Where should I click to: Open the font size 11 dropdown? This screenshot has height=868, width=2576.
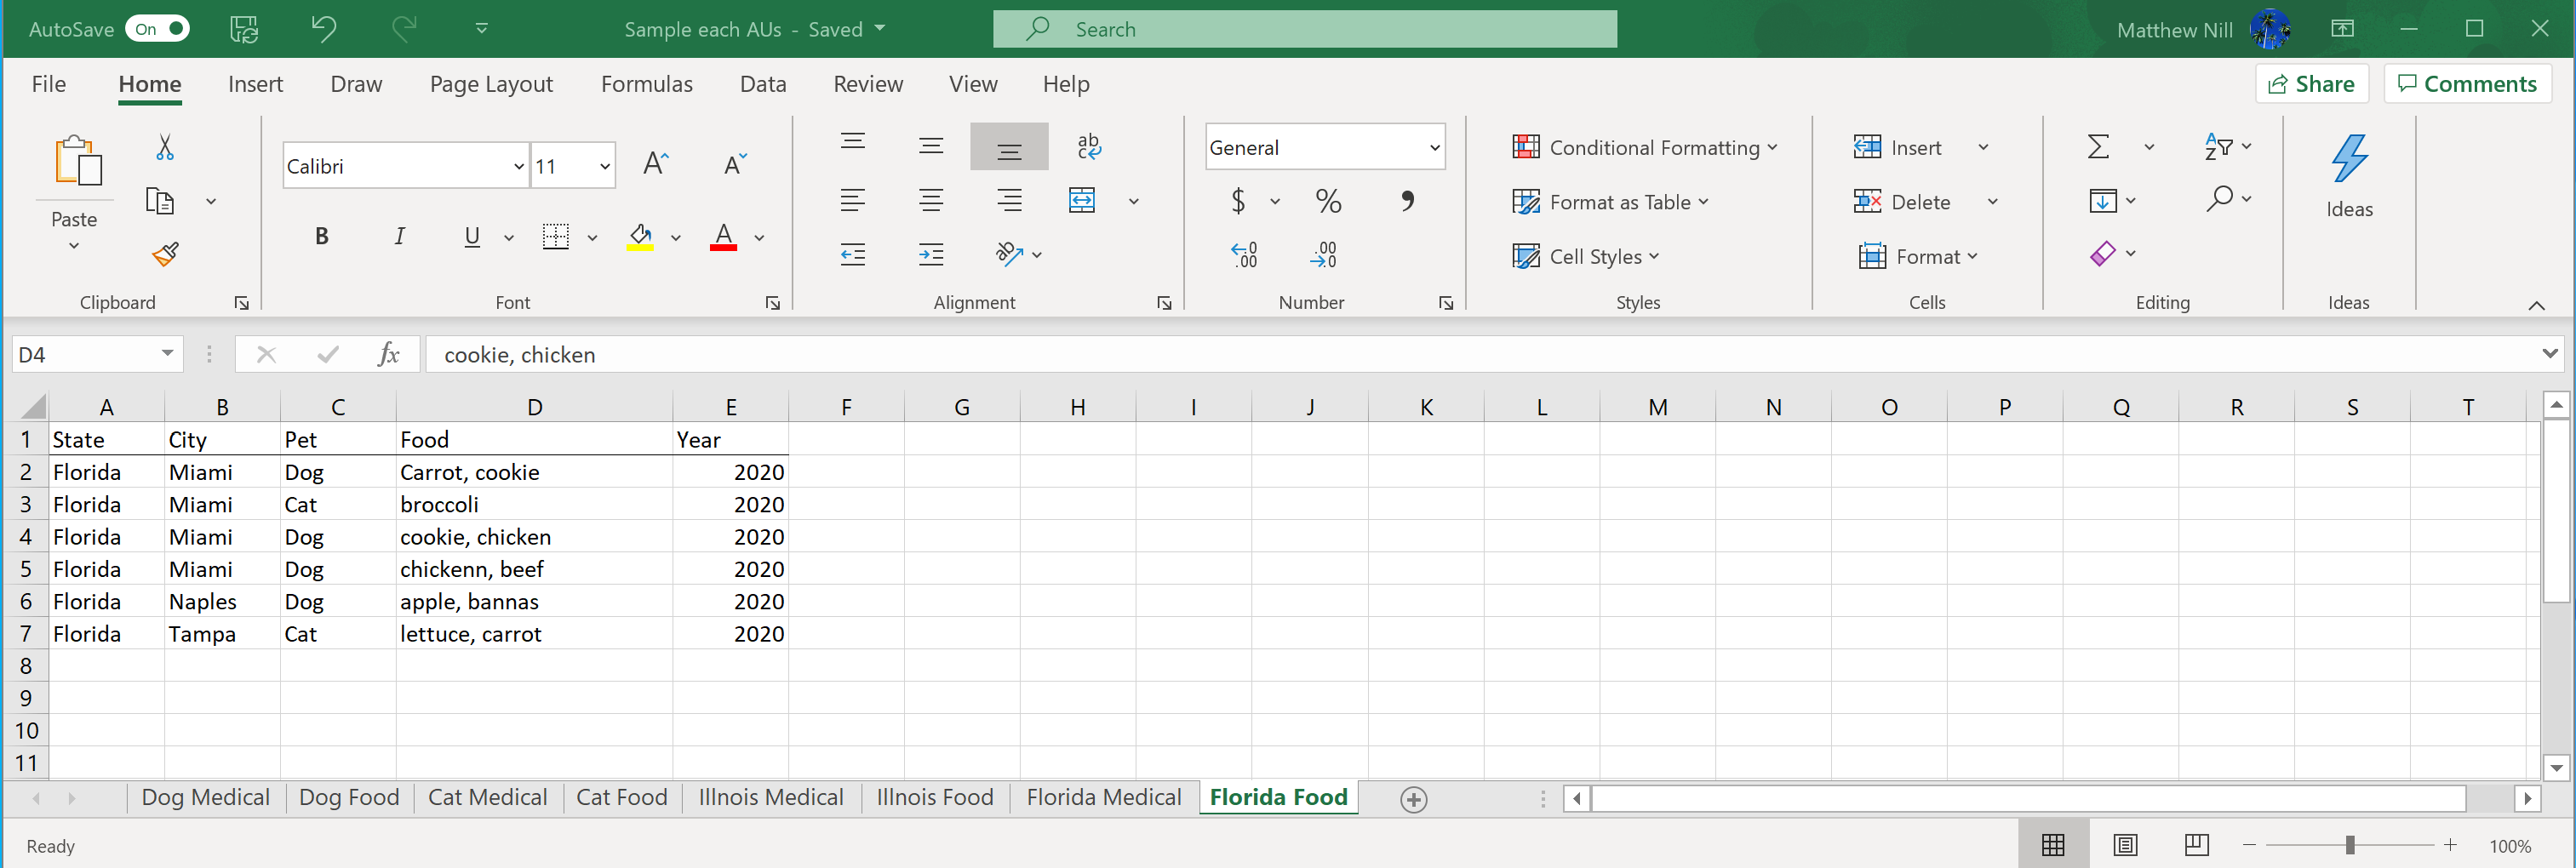point(605,166)
